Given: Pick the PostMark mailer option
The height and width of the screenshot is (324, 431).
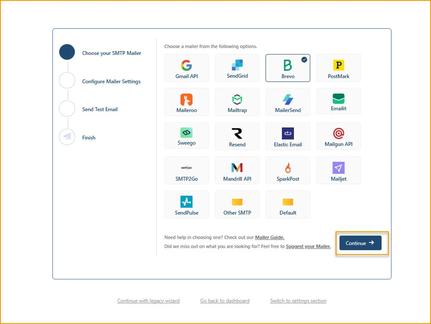Looking at the screenshot, I should (x=338, y=68).
